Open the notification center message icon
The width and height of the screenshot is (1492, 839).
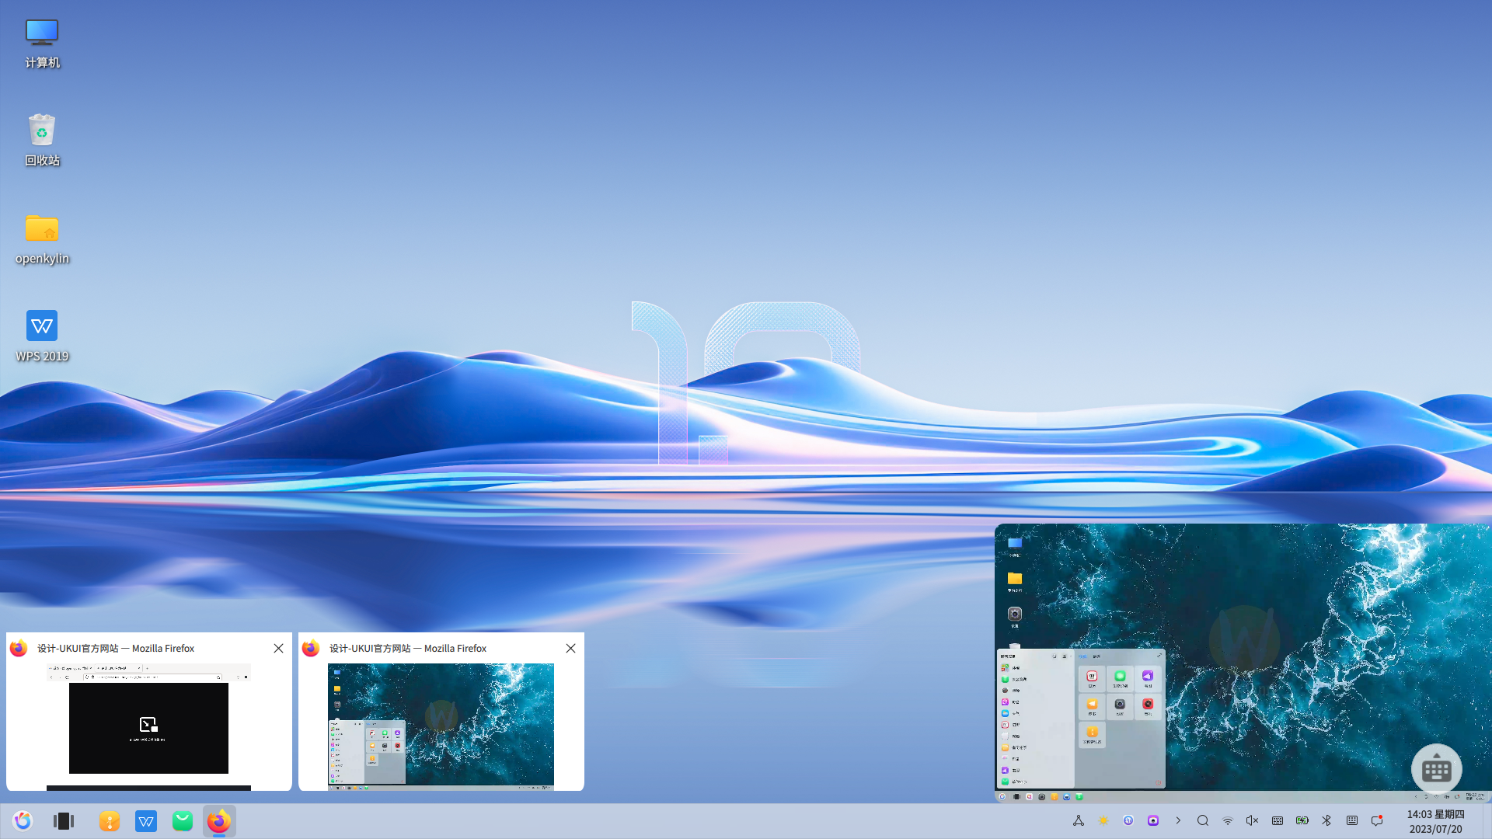[x=1377, y=820]
